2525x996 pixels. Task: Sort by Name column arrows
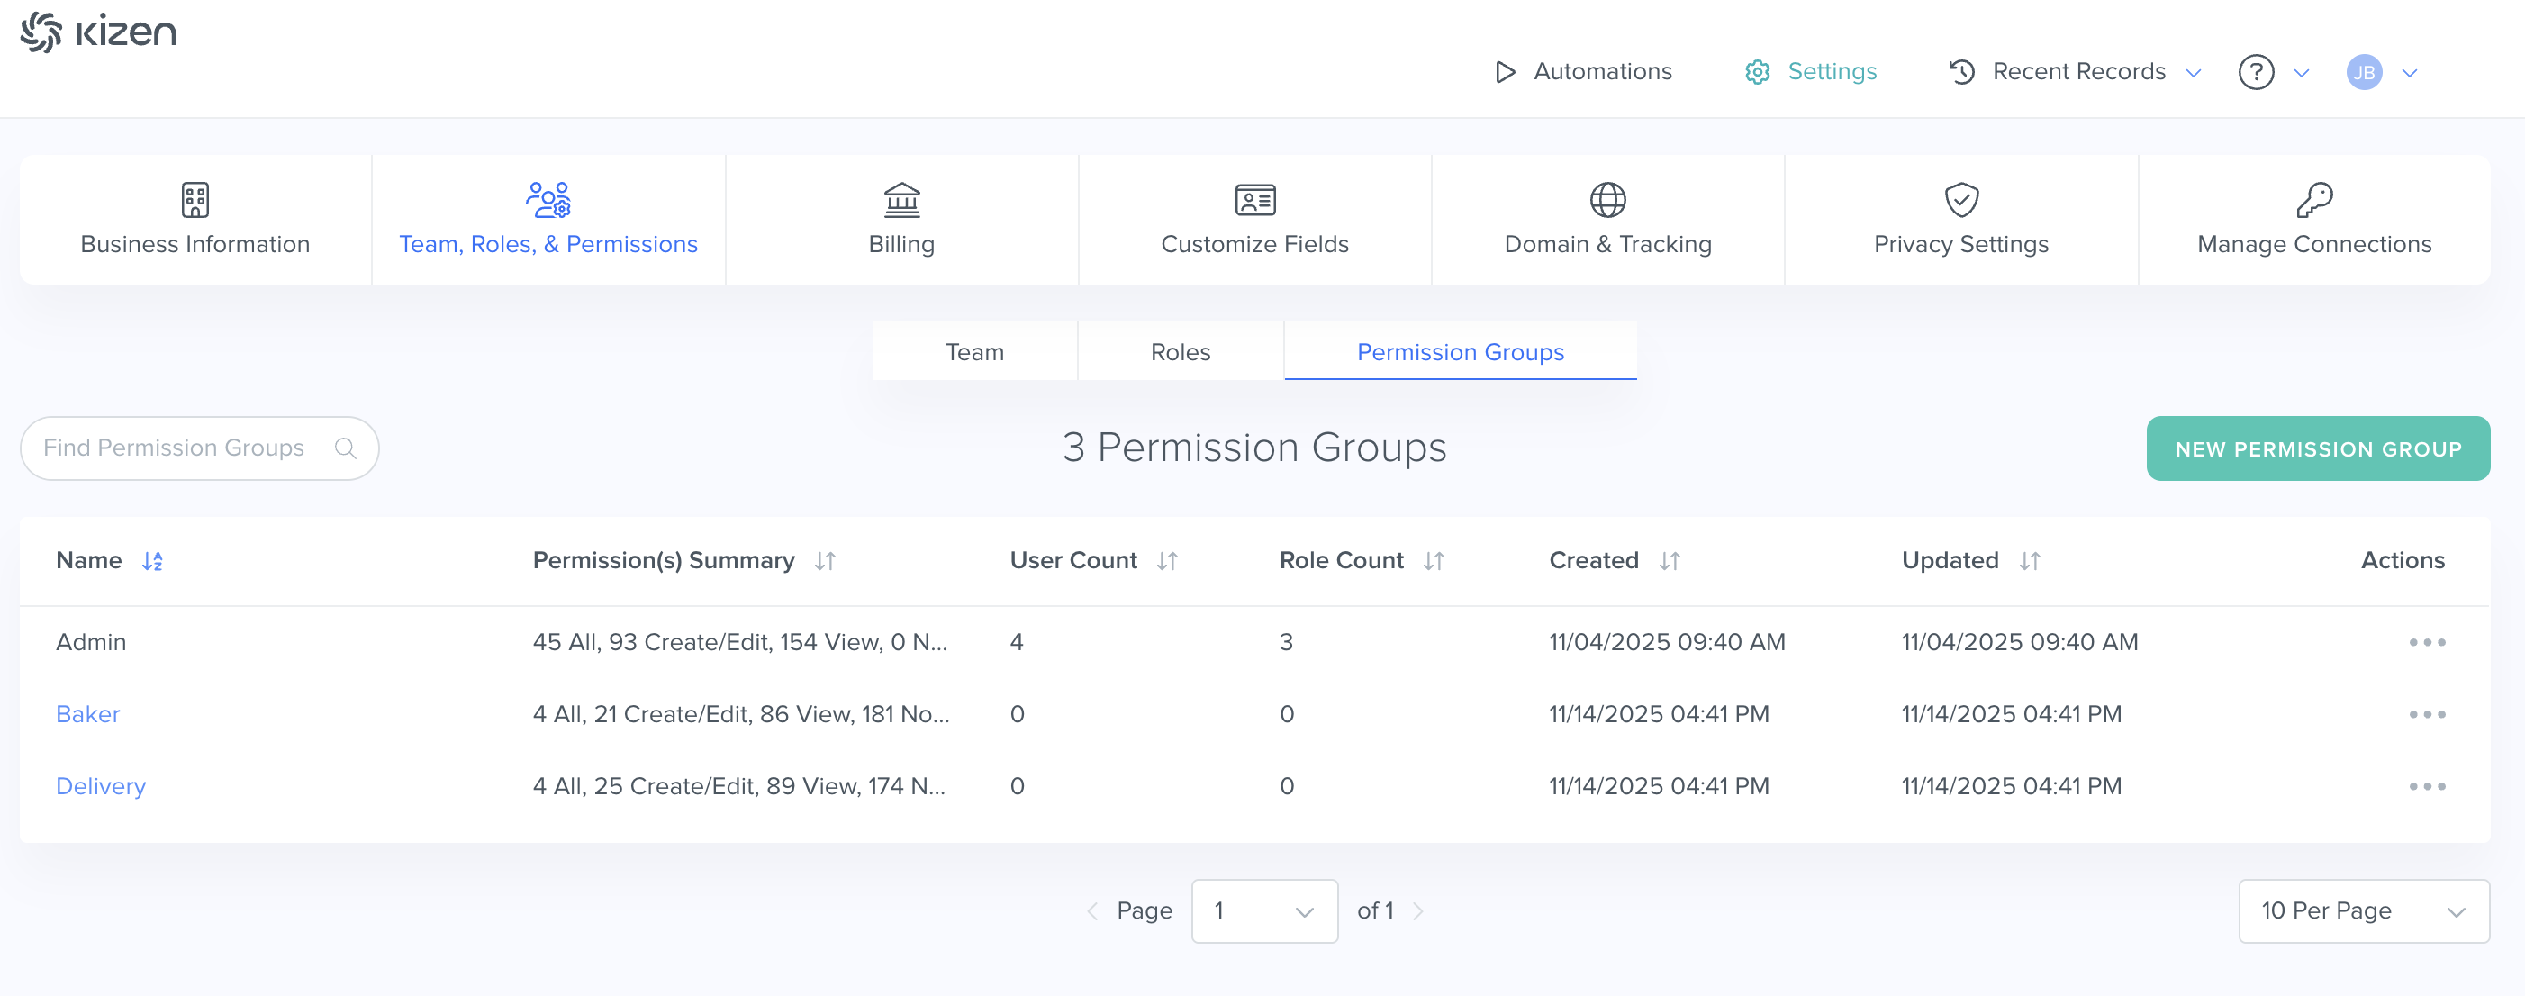[152, 561]
